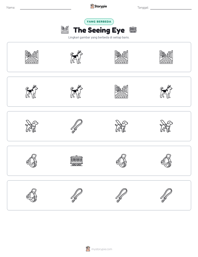Click the last harness in row four

click(x=166, y=161)
